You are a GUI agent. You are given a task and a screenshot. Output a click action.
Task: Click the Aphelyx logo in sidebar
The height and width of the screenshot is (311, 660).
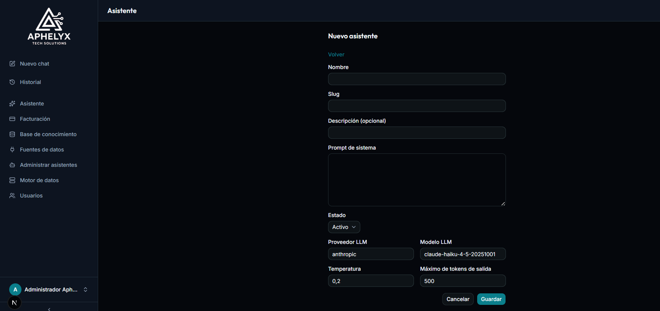[x=49, y=26]
